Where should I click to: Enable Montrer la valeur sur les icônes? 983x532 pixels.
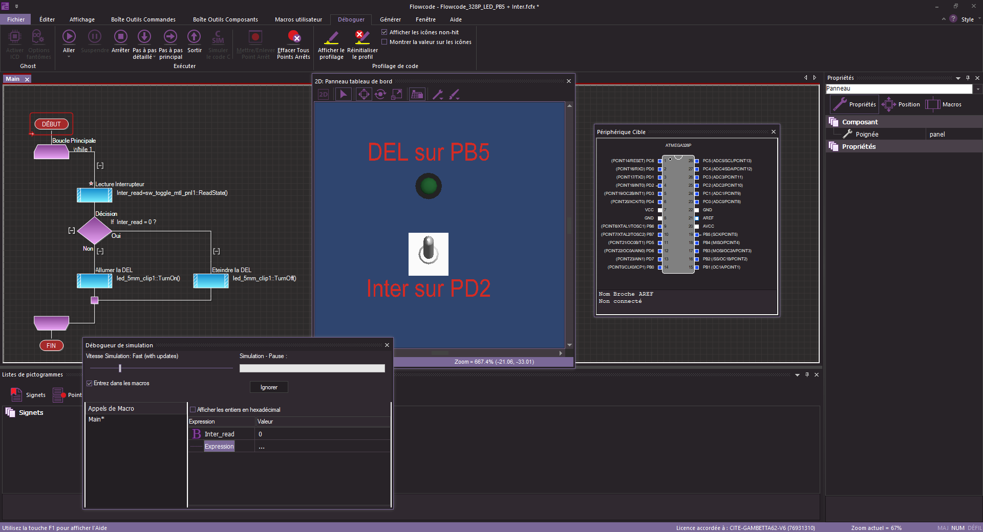click(384, 42)
